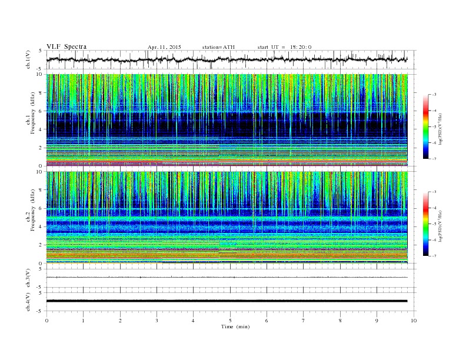466x360 pixels.
Task: Select the date text 'Apr. 11, 2015'
Action: pos(164,47)
